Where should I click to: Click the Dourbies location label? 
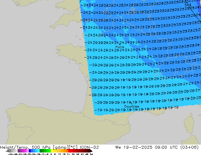tap(132, 106)
